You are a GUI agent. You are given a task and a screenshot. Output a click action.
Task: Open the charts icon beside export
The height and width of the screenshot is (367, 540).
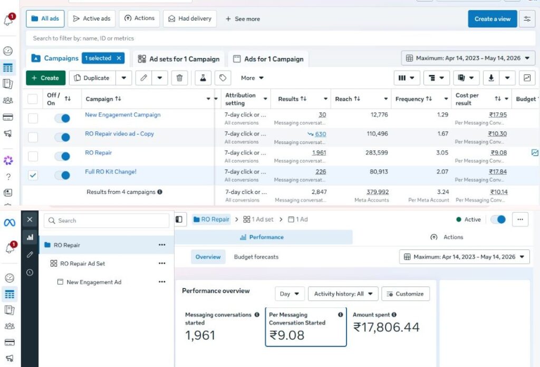(x=527, y=78)
